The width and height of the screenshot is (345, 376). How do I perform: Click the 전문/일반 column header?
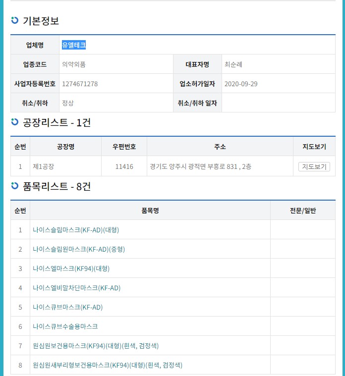pyautogui.click(x=303, y=211)
